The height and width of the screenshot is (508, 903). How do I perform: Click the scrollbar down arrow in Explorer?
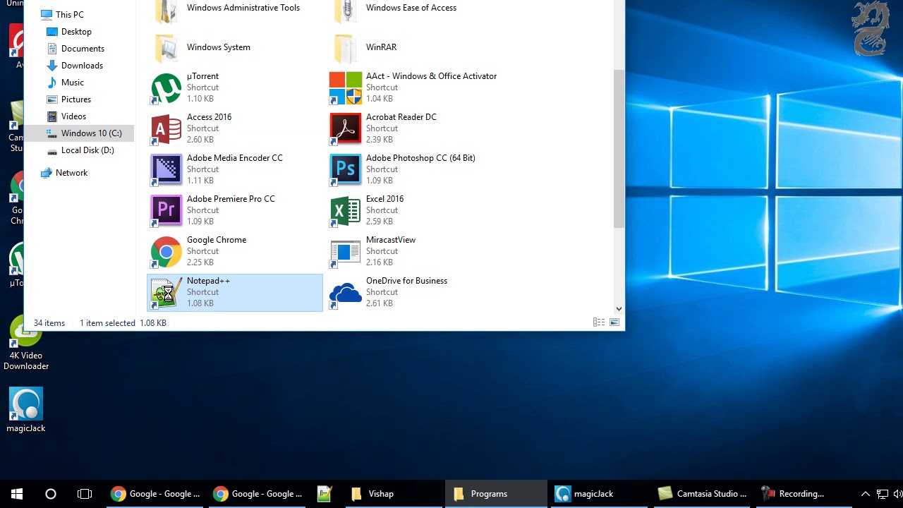point(619,308)
